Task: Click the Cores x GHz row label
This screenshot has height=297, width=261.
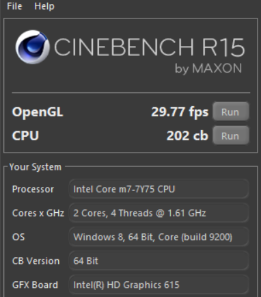Action: [38, 213]
